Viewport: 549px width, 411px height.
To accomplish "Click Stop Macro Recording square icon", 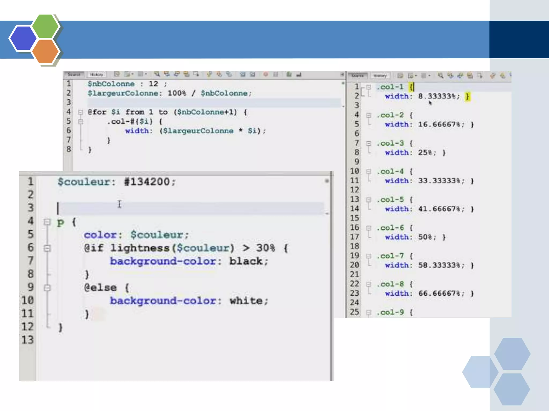I will pos(276,74).
